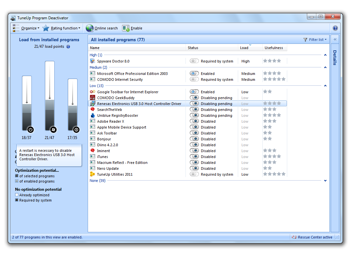Click the SearchTheWeb program icon
352x264 pixels.
click(x=92, y=109)
